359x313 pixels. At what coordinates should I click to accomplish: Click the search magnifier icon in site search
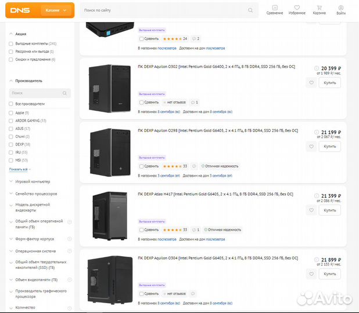point(250,10)
